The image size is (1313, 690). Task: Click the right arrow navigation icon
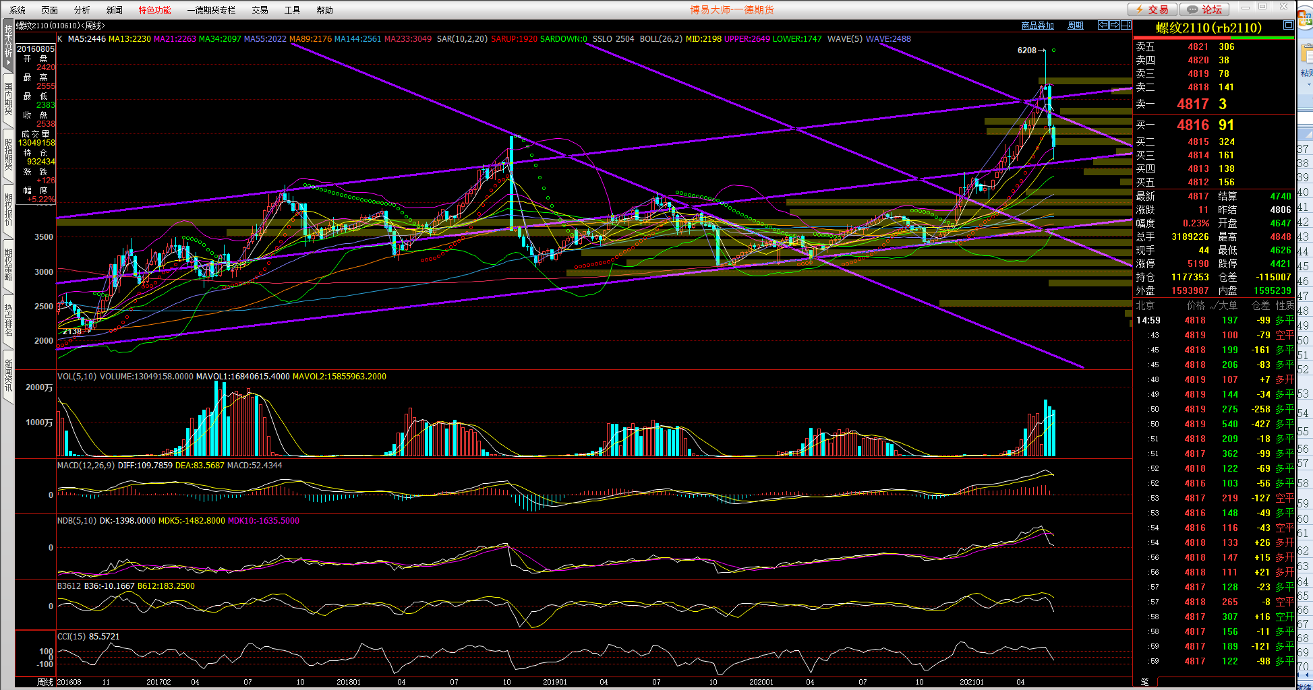pos(1115,25)
